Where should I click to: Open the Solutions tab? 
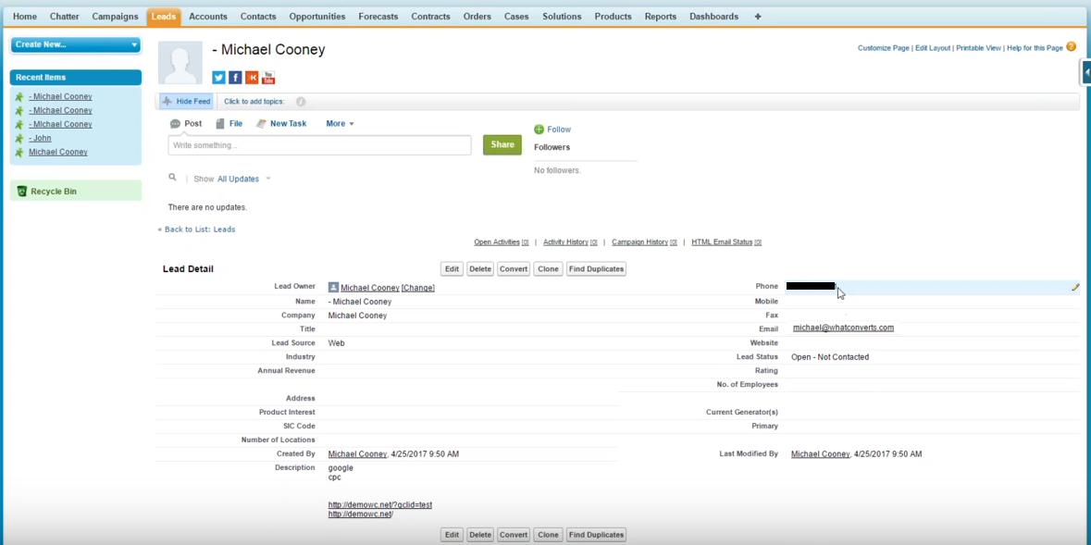pyautogui.click(x=563, y=17)
